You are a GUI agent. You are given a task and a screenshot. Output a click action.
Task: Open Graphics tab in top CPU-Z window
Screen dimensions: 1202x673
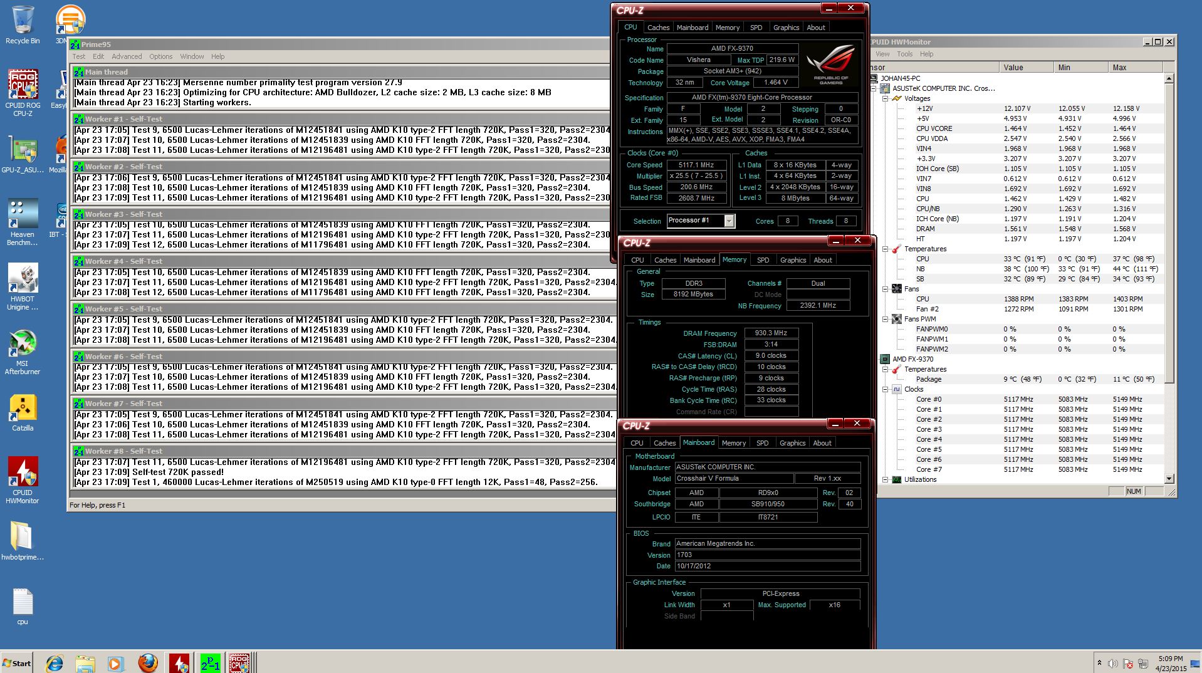786,28
